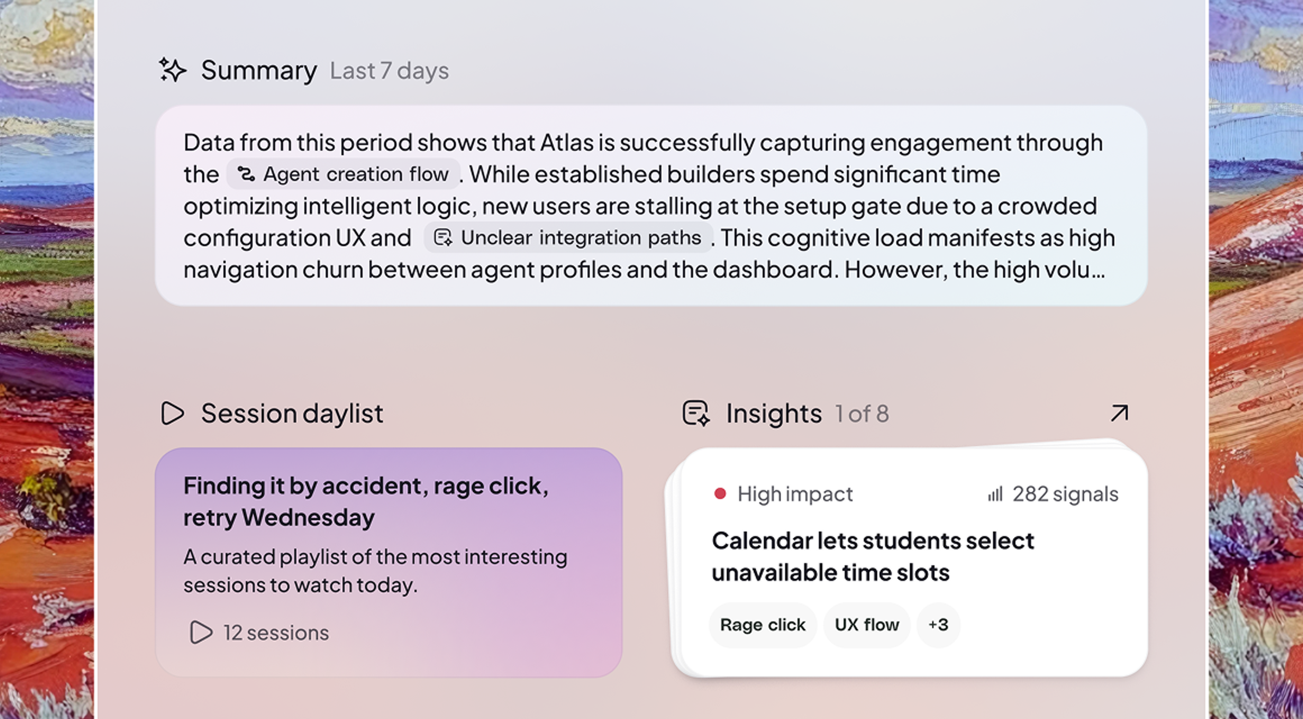Select the UX flow tag

tap(867, 625)
